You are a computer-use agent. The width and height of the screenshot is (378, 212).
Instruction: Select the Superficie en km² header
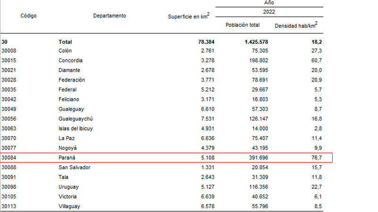pos(189,16)
